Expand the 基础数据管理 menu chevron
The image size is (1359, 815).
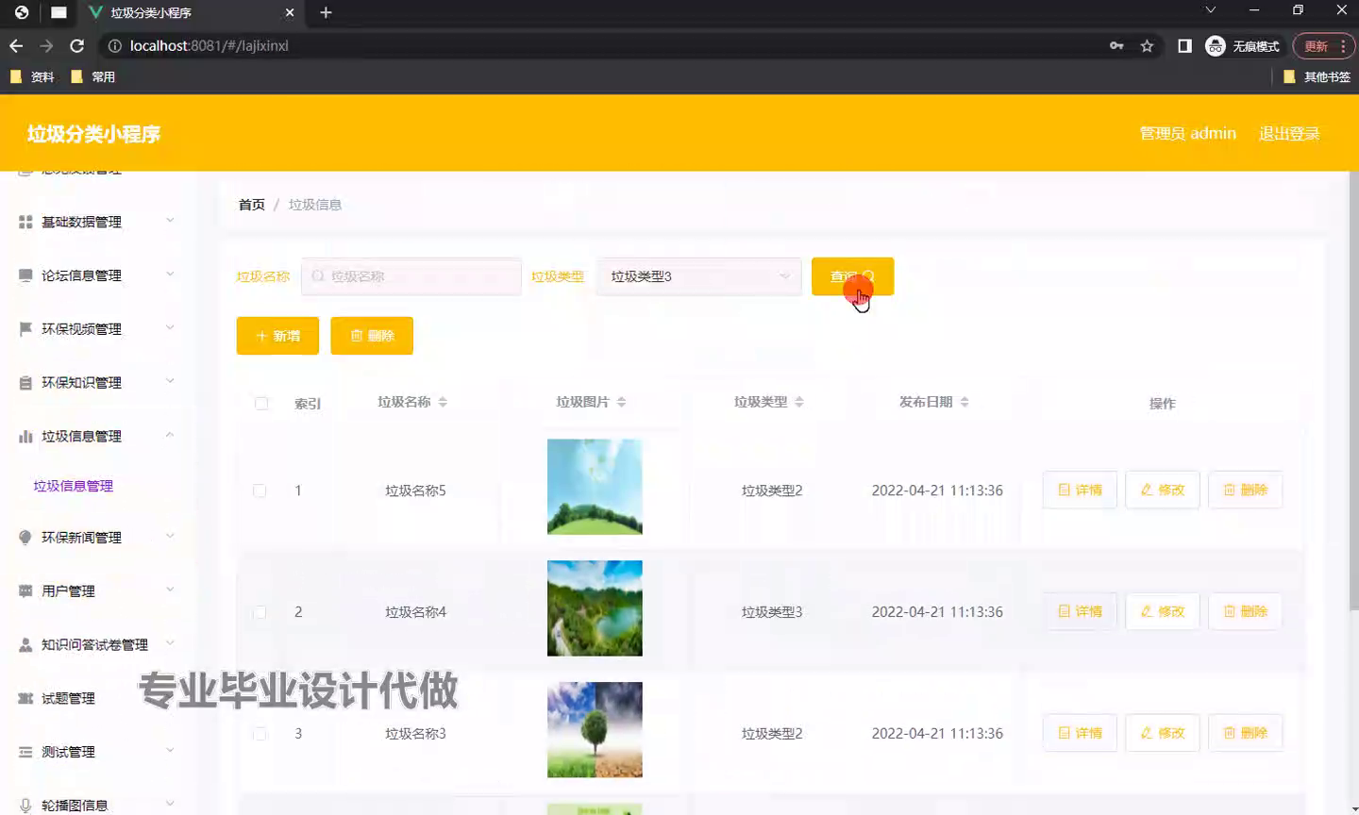[x=170, y=221]
